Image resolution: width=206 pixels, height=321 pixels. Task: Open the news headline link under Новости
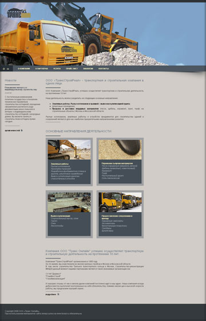21,89
